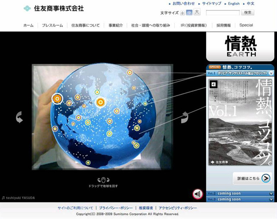Click the orange marker at the globe's lower left edge
This screenshot has width=277, height=219.
[x=55, y=129]
